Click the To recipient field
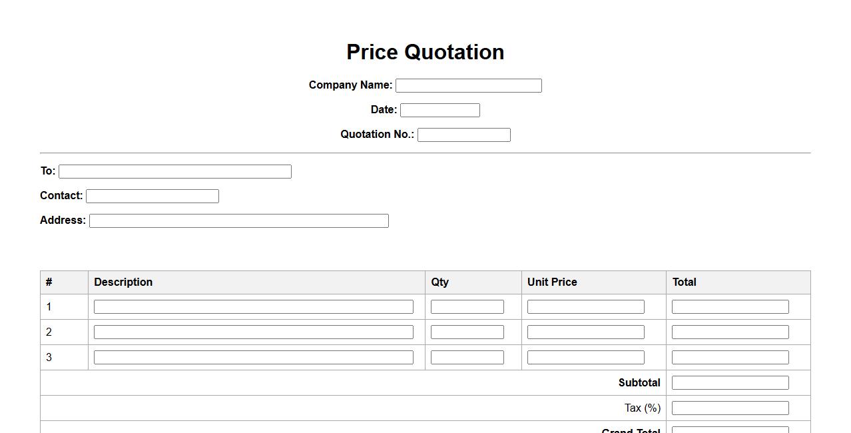This screenshot has height=433, width=851. click(x=174, y=171)
